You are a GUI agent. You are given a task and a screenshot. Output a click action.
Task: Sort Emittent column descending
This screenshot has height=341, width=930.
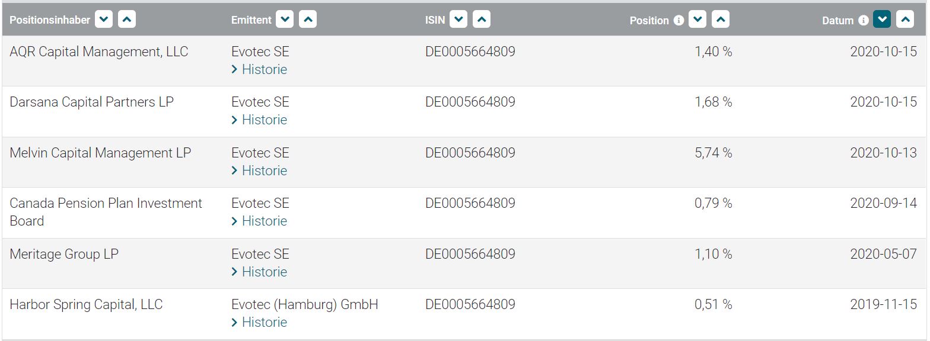[x=285, y=20]
